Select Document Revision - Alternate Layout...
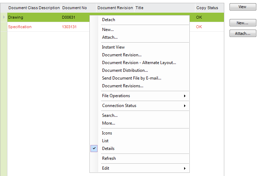The width and height of the screenshot is (257, 176). (x=139, y=63)
